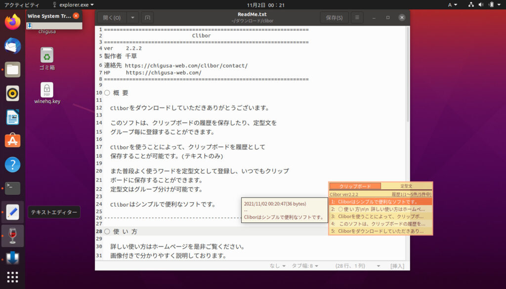Image resolution: width=506 pixels, height=289 pixels.
Task: Click the Clibor blue arrow dock icon
Action: [x=12, y=258]
